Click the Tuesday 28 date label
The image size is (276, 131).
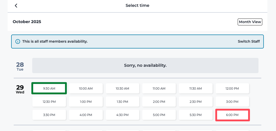point(20,66)
